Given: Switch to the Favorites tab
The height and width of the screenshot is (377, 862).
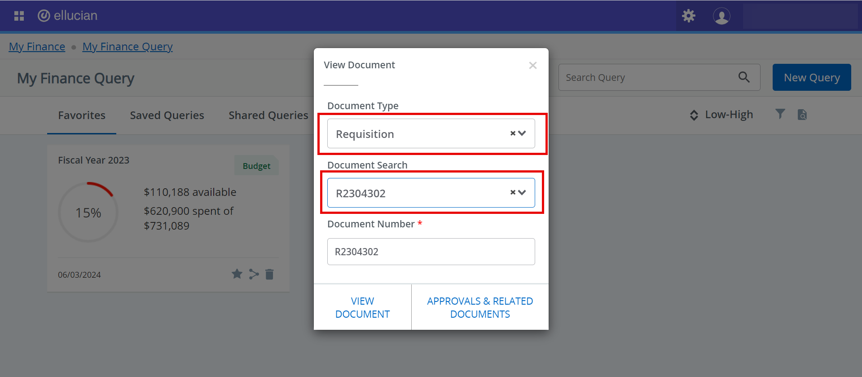Looking at the screenshot, I should (x=82, y=115).
